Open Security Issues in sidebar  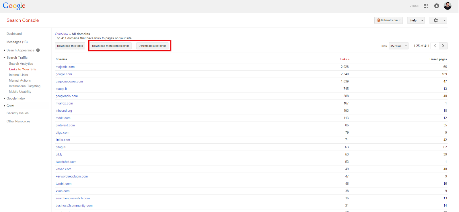(17, 113)
